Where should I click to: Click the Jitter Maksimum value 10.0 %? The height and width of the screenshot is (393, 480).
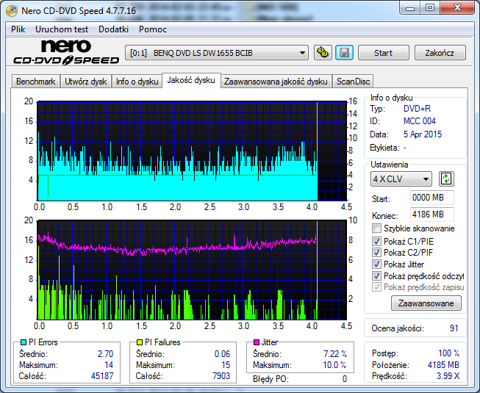pyautogui.click(x=334, y=365)
